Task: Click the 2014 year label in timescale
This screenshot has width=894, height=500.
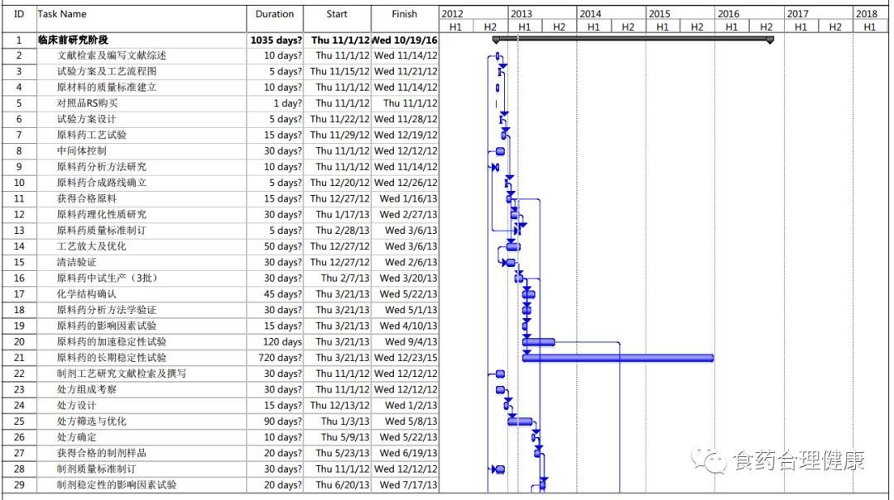Action: pyautogui.click(x=590, y=14)
